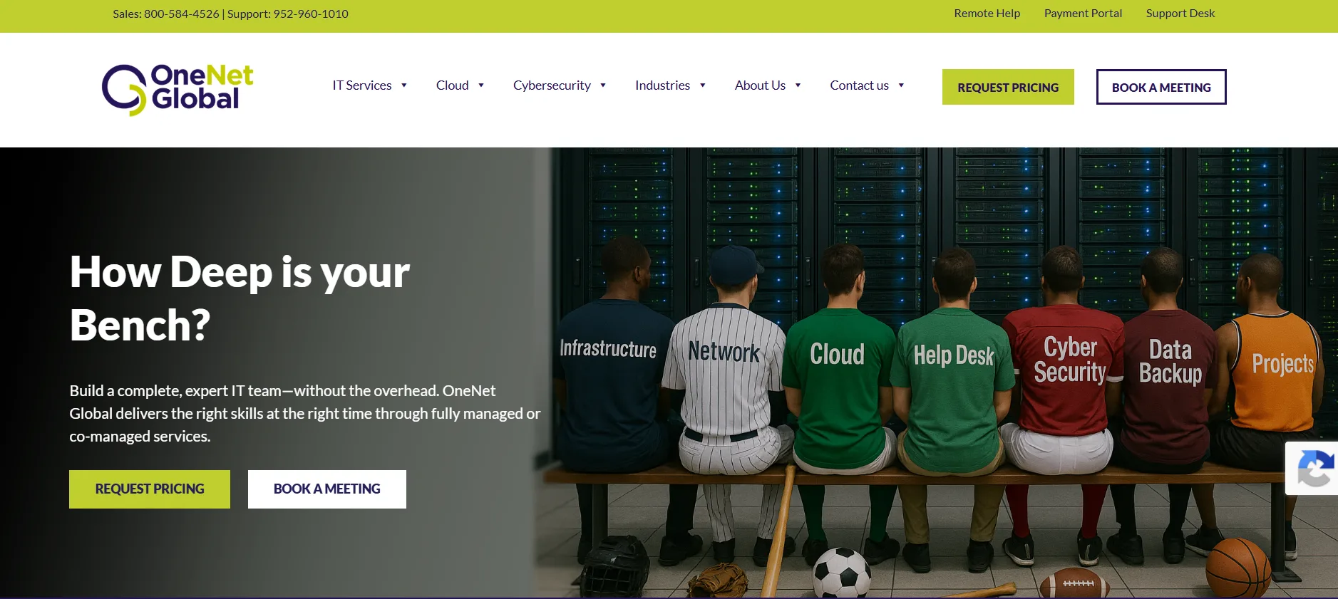The width and height of the screenshot is (1338, 599).
Task: Open the Remote Help link
Action: (987, 14)
